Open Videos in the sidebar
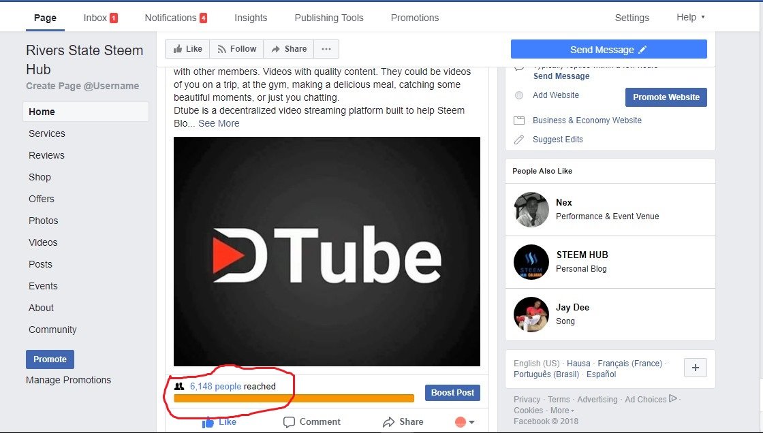This screenshot has width=763, height=433. (x=43, y=242)
